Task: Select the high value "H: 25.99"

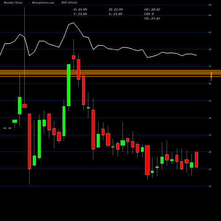Action: (116, 10)
